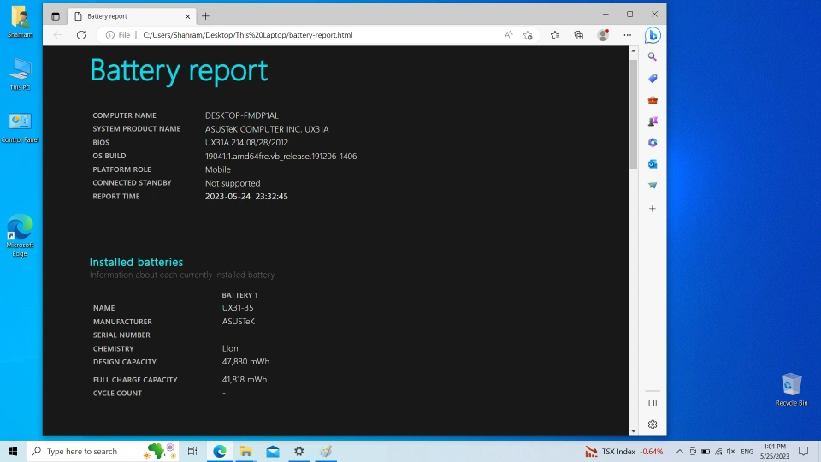821x462 pixels.
Task: Click the BIOS value UX31A.214 08/28/2012
Action: coord(246,143)
